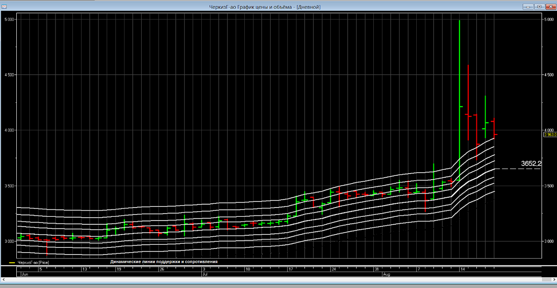The height and width of the screenshot is (288, 557).
Task: Click date label 5 in June
Action: pyautogui.click(x=41, y=269)
